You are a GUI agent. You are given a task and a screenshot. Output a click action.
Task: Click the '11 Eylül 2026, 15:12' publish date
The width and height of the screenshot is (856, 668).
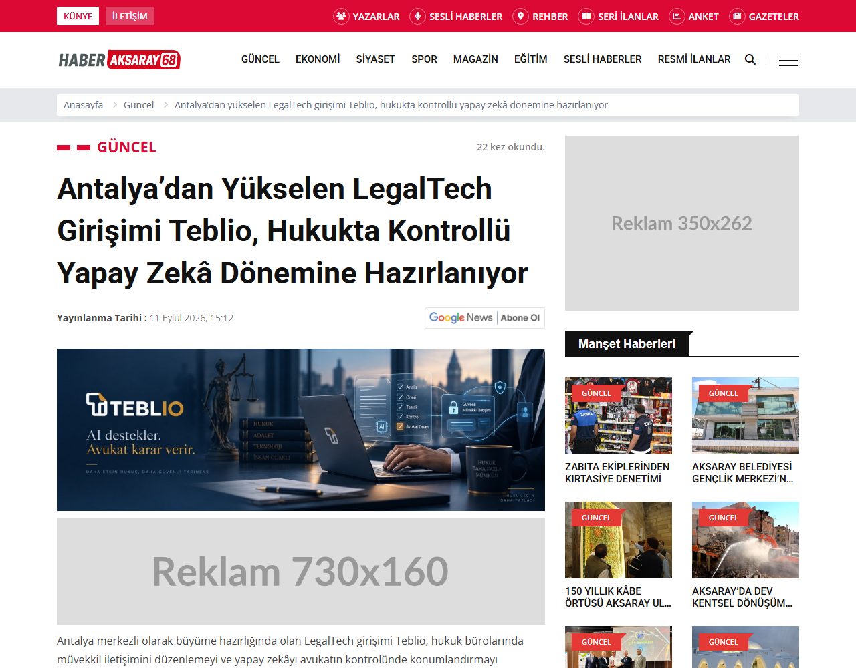[191, 318]
